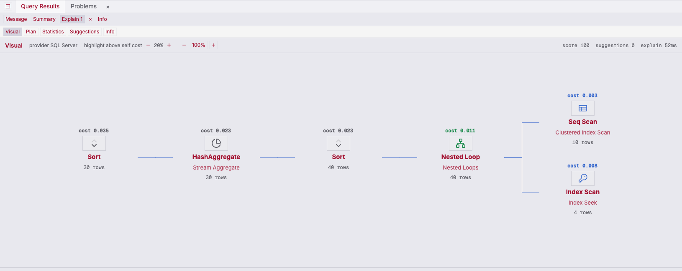Image resolution: width=682 pixels, height=271 pixels.
Task: Click the 100% zoom value
Action: click(199, 45)
